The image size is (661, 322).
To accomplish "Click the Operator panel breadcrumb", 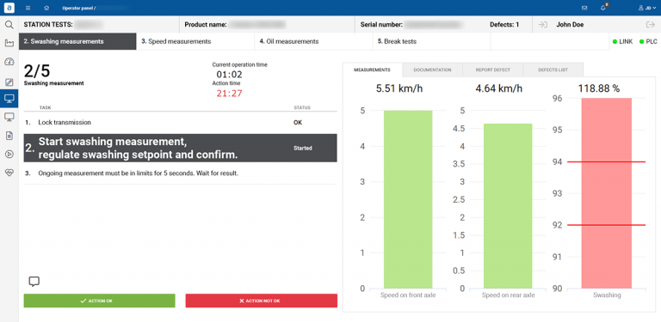I will (79, 8).
